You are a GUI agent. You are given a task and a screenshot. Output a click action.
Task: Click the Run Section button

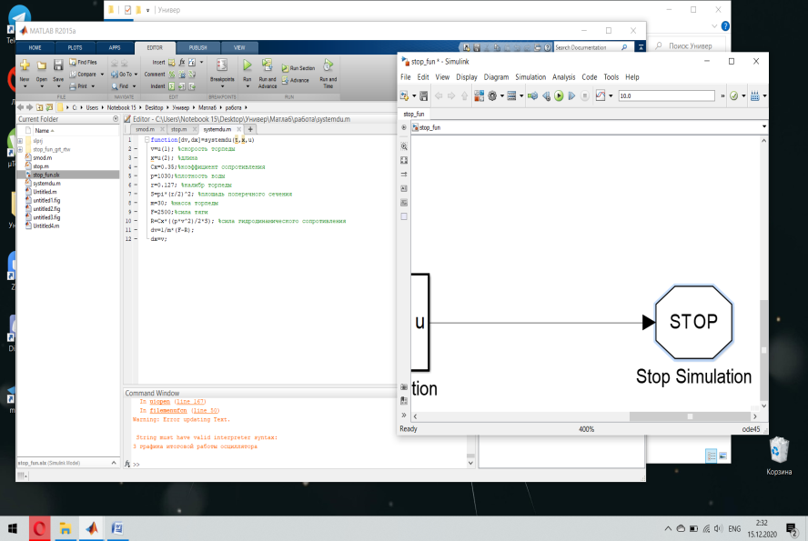tap(297, 68)
